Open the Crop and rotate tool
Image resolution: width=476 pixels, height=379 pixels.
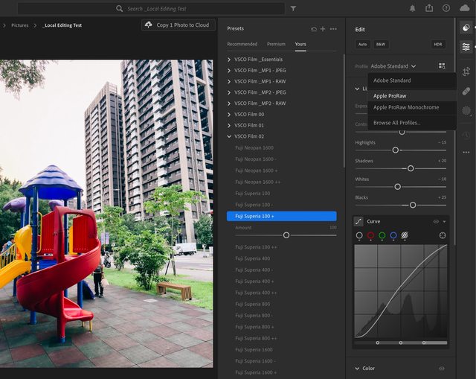tap(466, 71)
